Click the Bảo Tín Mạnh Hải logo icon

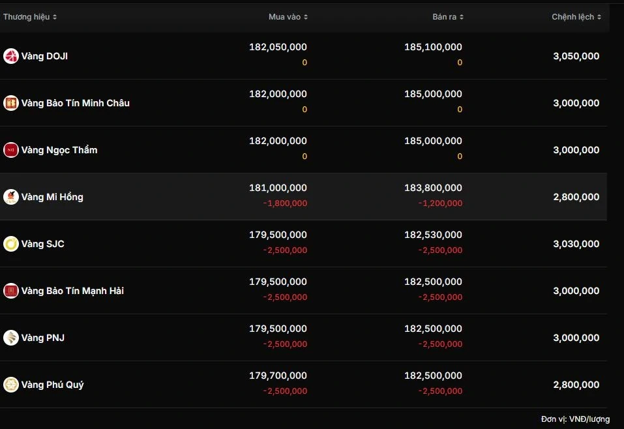(11, 291)
